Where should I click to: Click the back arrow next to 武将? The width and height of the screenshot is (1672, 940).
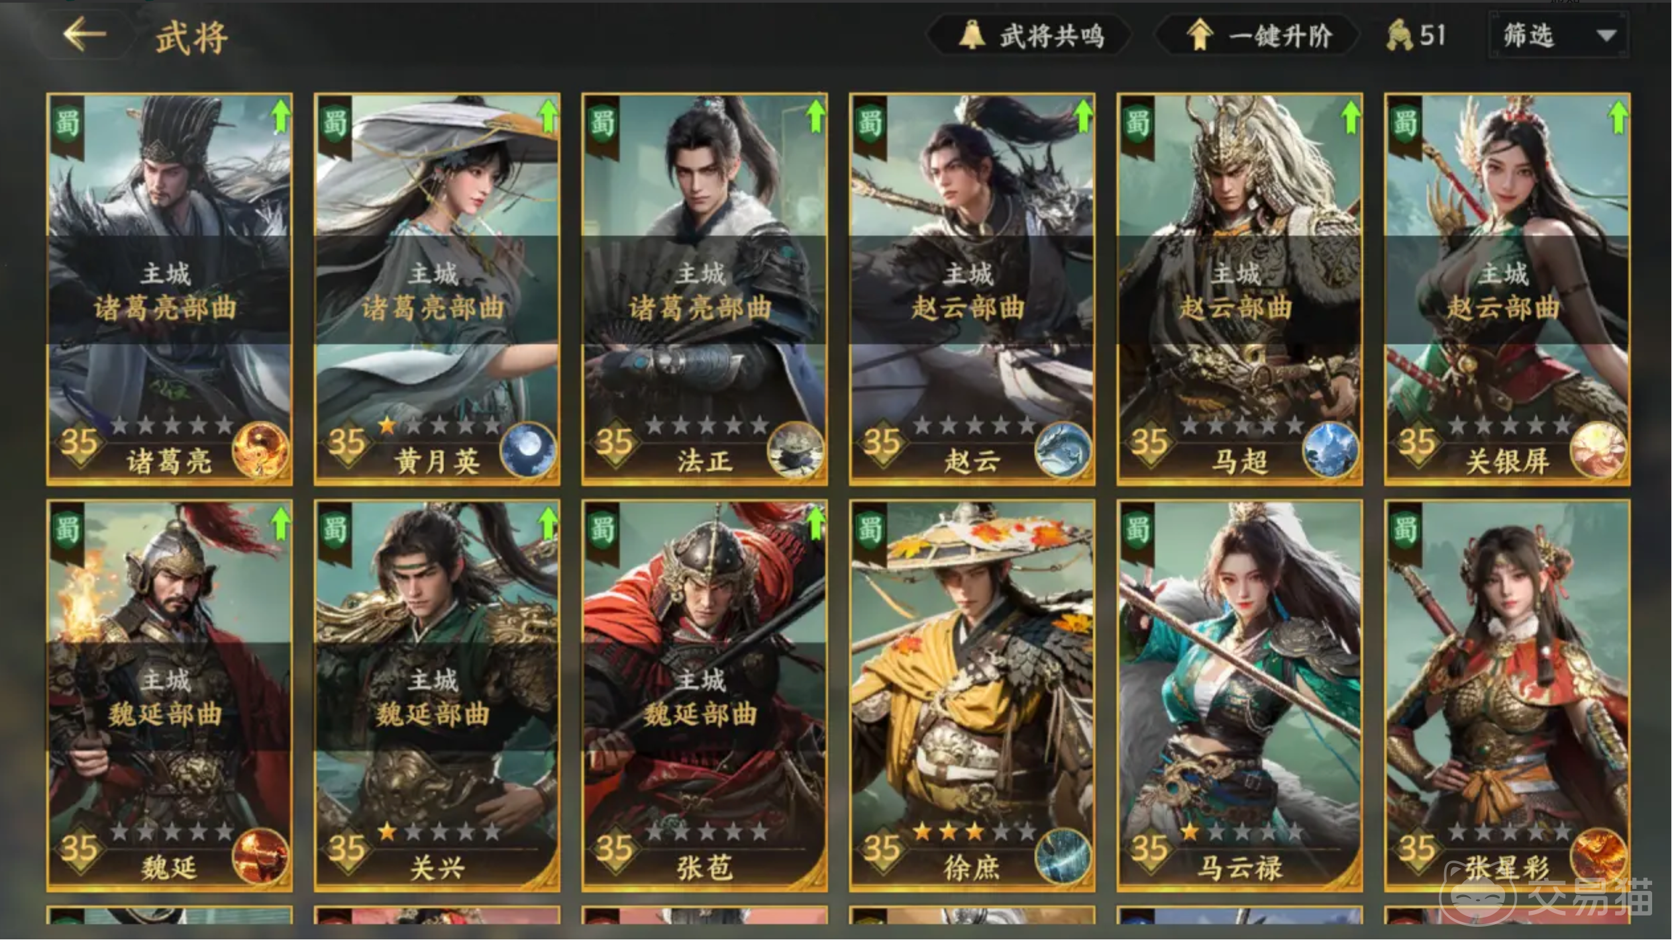click(85, 34)
